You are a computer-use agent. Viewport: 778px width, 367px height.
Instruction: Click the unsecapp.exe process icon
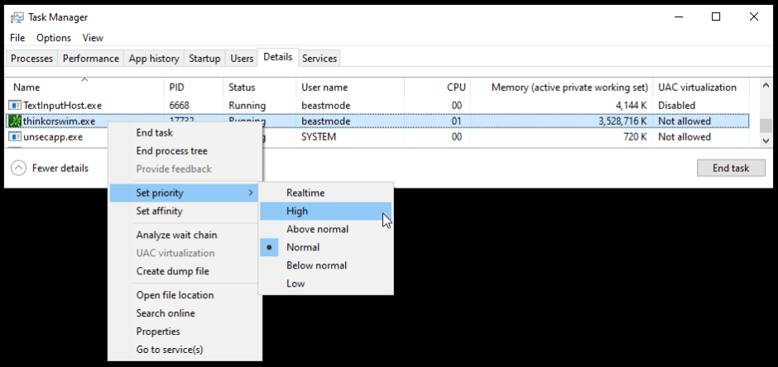tap(15, 137)
